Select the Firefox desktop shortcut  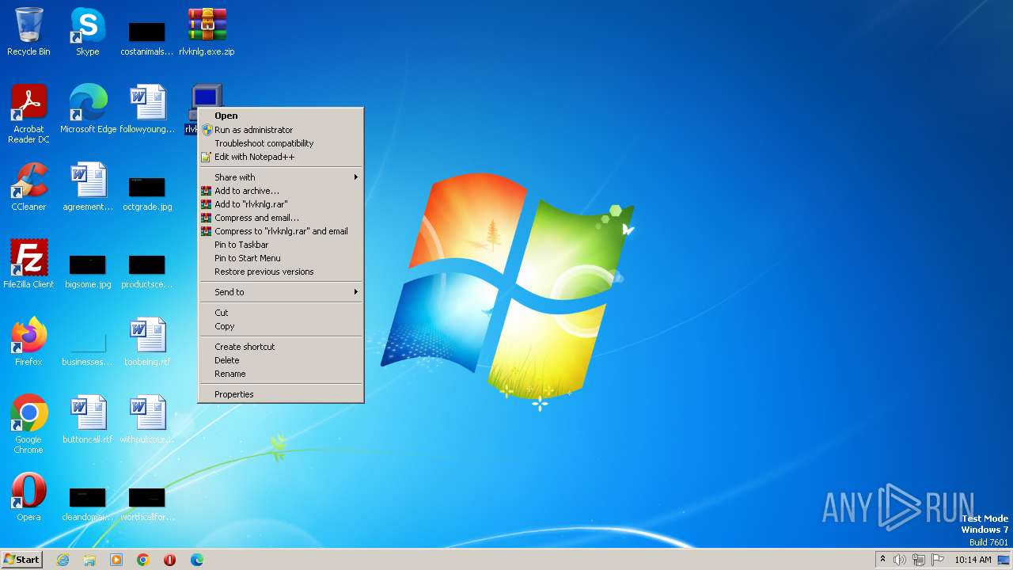click(x=28, y=342)
